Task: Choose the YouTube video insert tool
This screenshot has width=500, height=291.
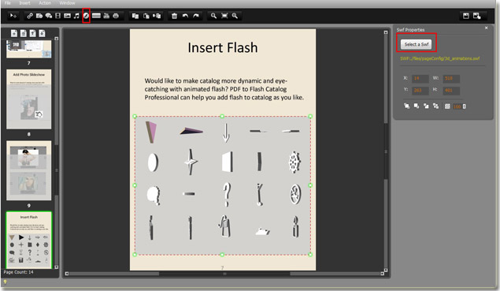Action: pyautogui.click(x=106, y=16)
